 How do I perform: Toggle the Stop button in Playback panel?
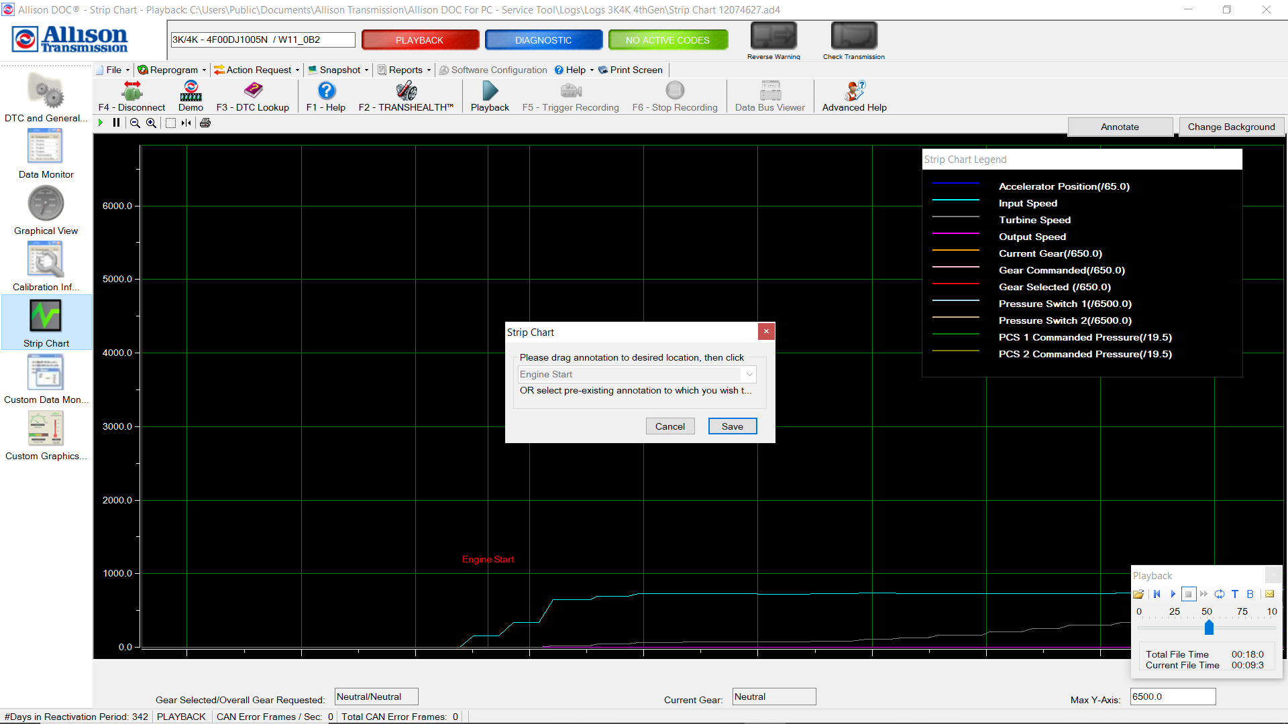(1189, 594)
